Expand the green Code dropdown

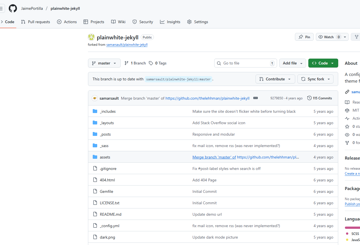point(323,63)
